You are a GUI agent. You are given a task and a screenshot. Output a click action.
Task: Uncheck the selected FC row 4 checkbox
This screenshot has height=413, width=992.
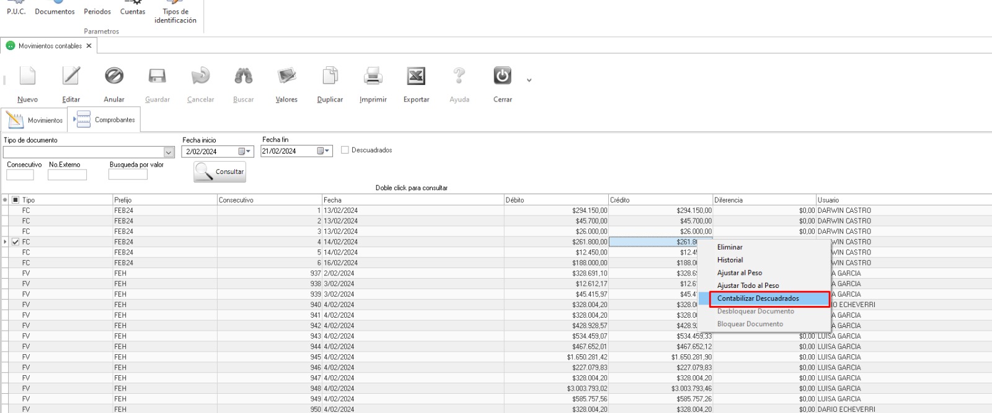(x=15, y=242)
